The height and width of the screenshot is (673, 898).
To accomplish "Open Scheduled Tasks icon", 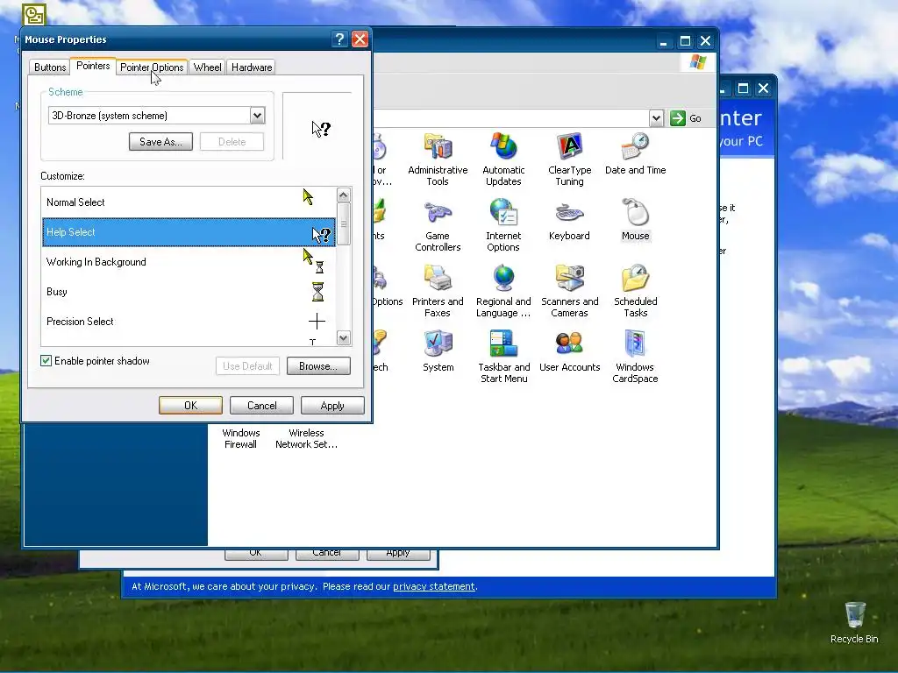I will pyautogui.click(x=635, y=291).
